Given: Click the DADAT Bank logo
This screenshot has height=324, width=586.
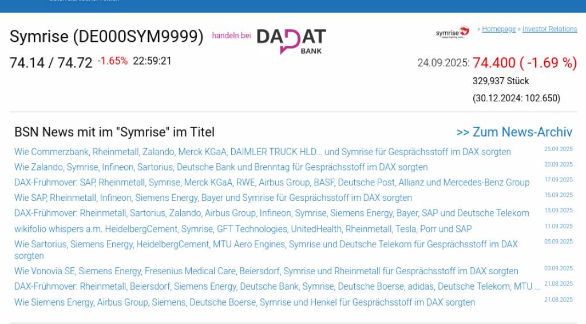Looking at the screenshot, I should pos(291,41).
